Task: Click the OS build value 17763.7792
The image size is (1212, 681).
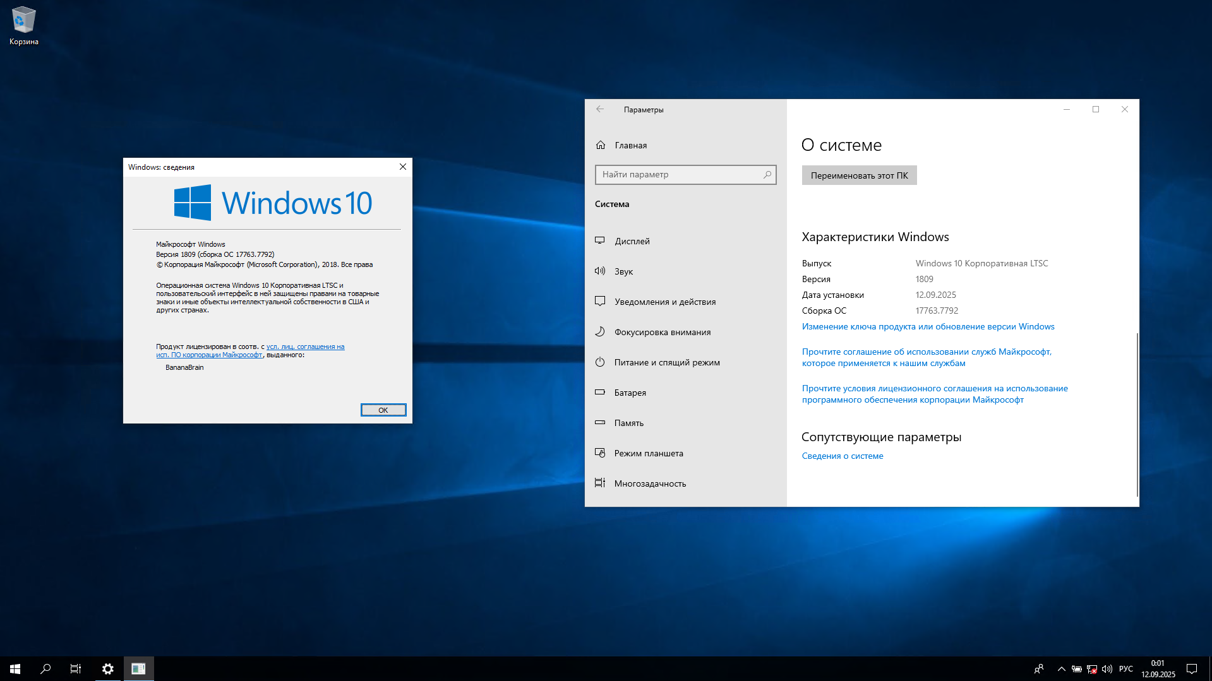Action: pos(937,311)
